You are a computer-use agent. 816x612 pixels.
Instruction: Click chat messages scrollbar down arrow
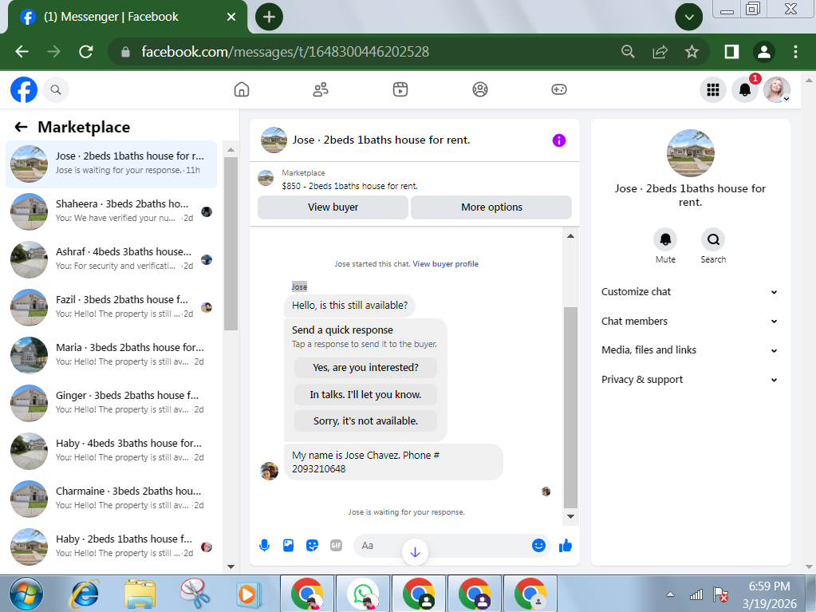pos(570,517)
